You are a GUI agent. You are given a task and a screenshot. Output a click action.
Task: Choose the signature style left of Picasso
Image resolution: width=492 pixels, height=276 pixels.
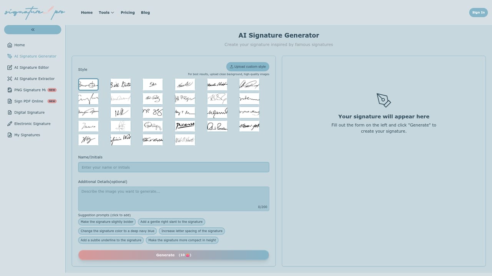point(153,126)
